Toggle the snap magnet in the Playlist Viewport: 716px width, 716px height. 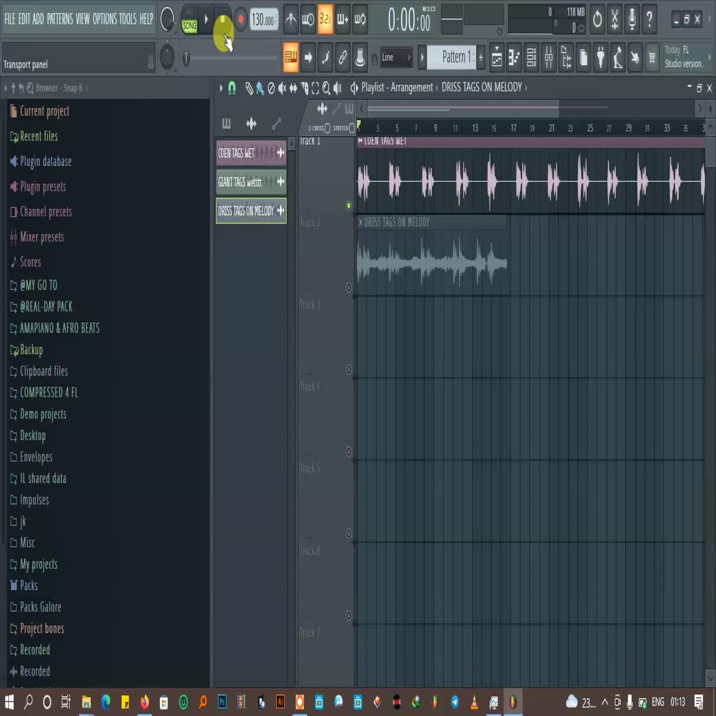tap(232, 88)
